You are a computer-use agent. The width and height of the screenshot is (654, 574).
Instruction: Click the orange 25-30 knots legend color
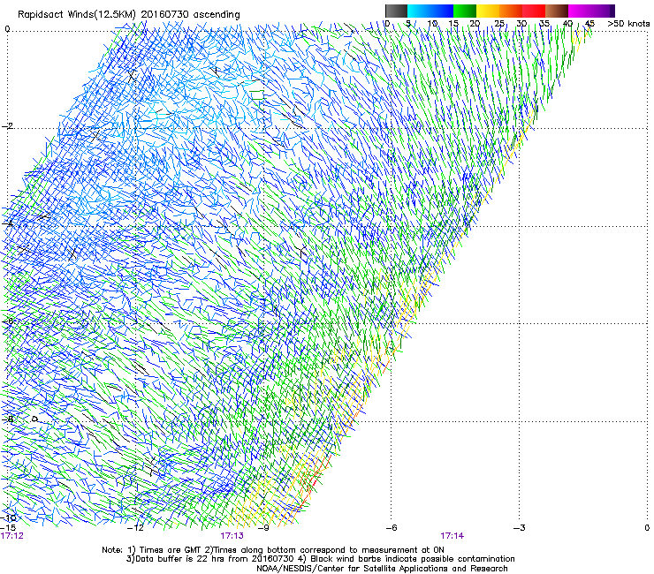(x=511, y=11)
